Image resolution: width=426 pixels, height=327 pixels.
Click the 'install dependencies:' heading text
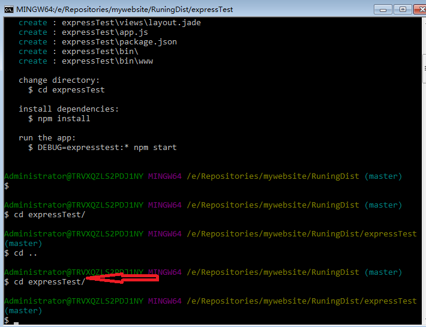69,109
